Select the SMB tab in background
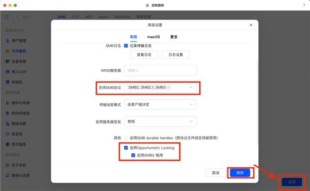This screenshot has height=191, width=310. 62,17
